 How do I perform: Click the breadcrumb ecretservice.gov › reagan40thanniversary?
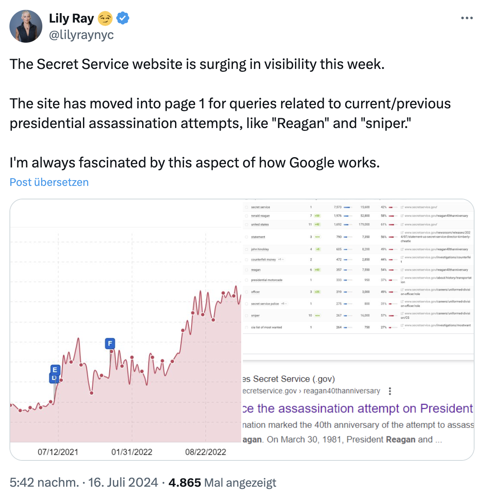pyautogui.click(x=312, y=391)
